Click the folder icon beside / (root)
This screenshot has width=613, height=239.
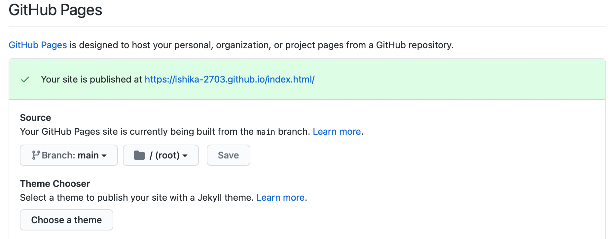click(139, 155)
